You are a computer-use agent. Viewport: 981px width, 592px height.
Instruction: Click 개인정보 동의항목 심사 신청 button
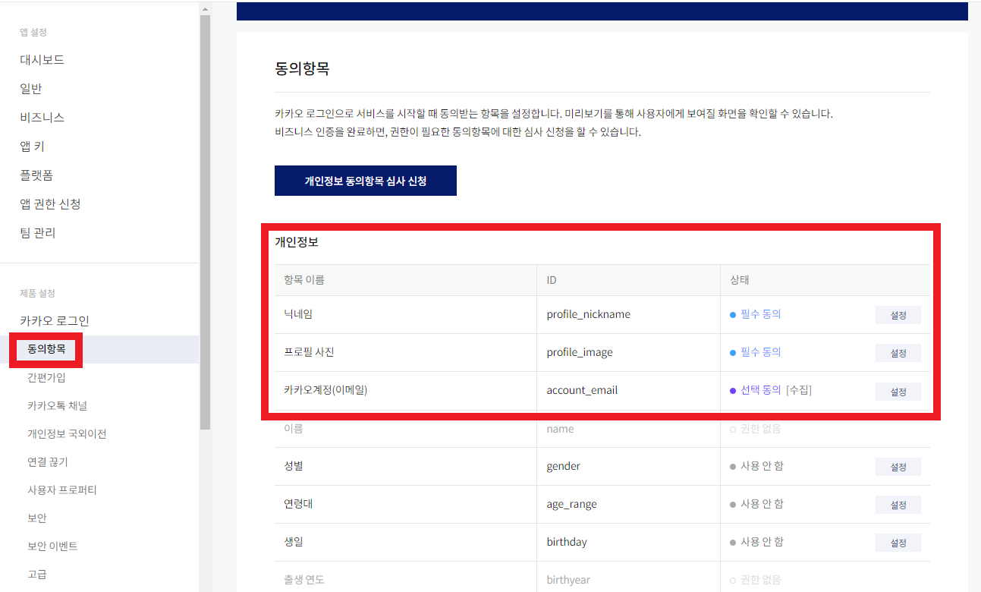point(366,181)
